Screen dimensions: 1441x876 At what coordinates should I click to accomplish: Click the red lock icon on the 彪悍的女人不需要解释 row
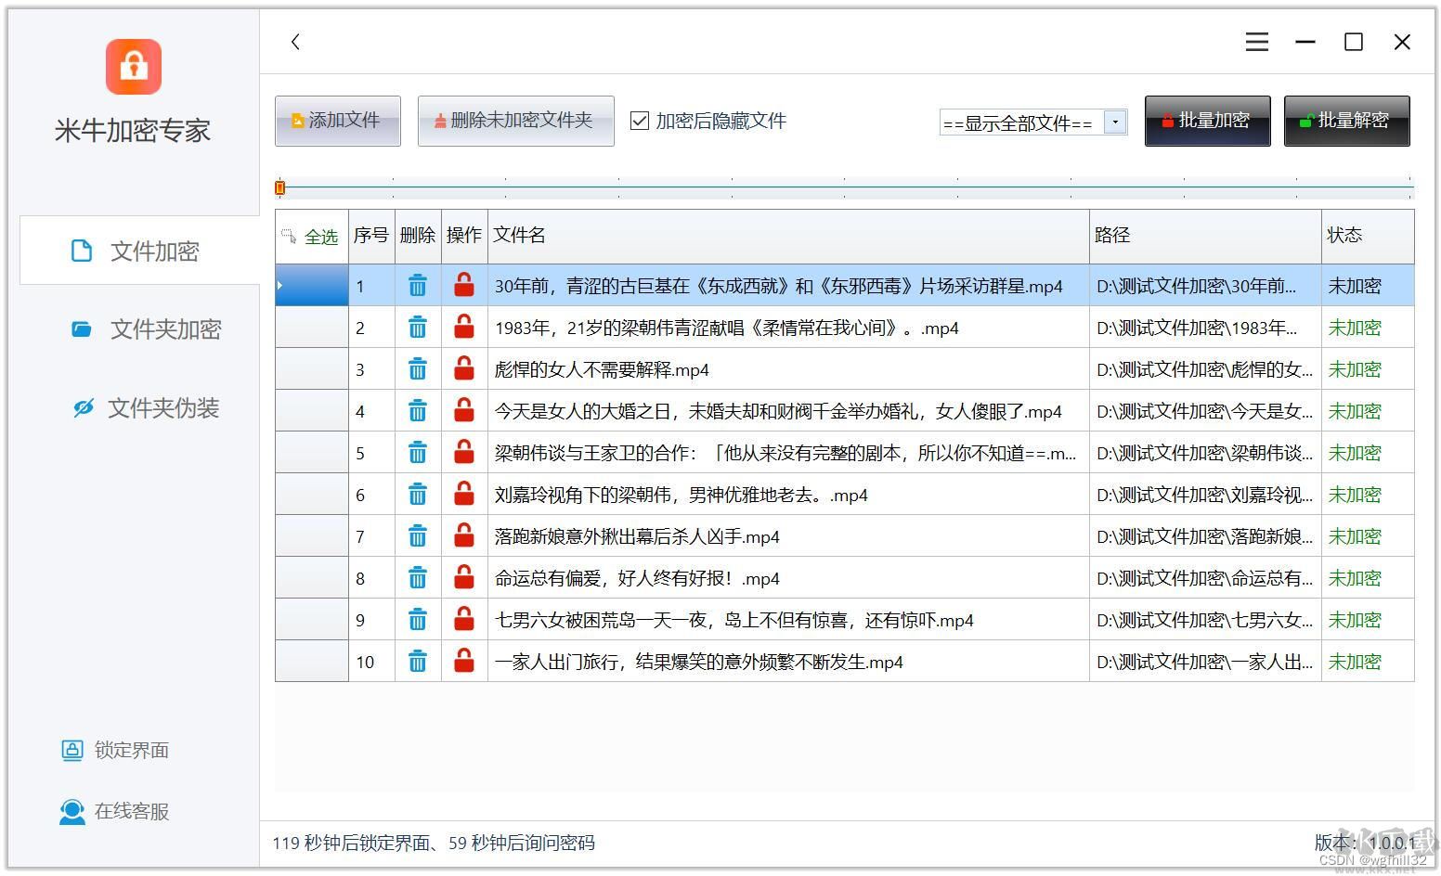coord(463,368)
